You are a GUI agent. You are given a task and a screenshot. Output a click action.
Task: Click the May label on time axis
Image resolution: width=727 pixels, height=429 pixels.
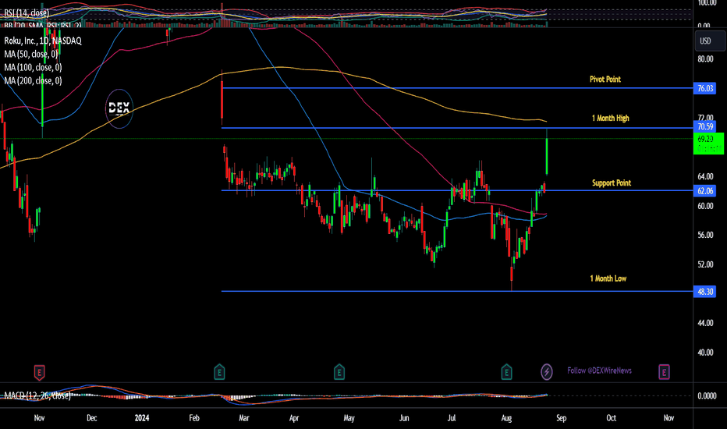pyautogui.click(x=349, y=418)
